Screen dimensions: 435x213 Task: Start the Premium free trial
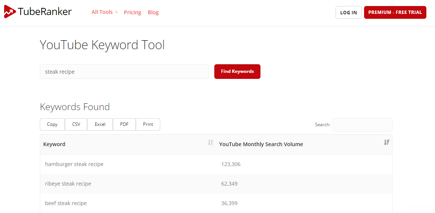(x=395, y=12)
